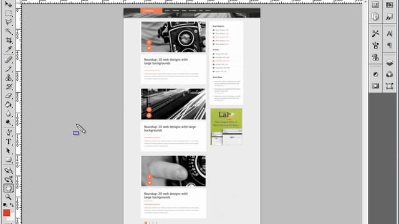This screenshot has height=224, width=399.
Task: Open the red foreground color picker
Action: tap(6, 213)
